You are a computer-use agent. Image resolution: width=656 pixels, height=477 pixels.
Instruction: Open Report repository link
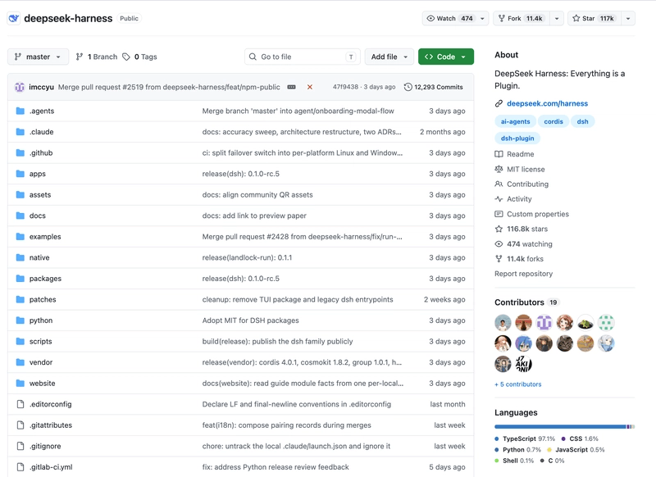[523, 274]
